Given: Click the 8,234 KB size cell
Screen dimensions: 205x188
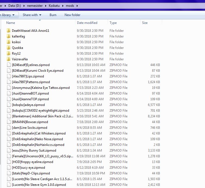Looking at the screenshot, I should coord(154,116).
